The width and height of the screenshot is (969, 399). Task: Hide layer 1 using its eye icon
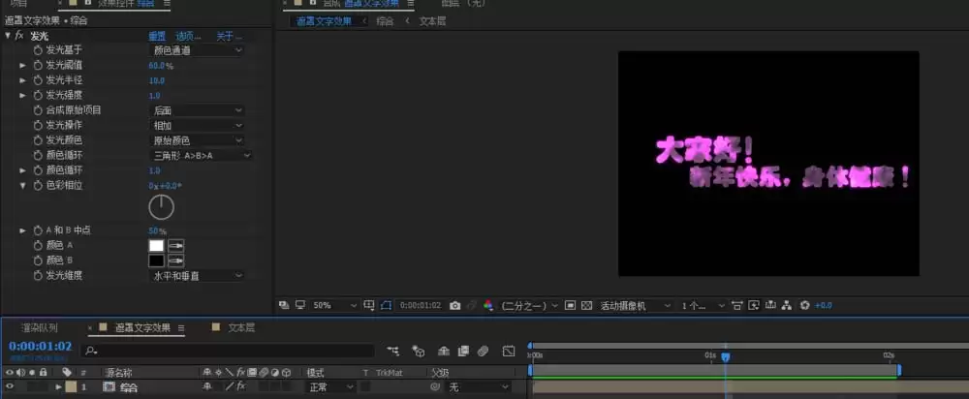(x=10, y=386)
